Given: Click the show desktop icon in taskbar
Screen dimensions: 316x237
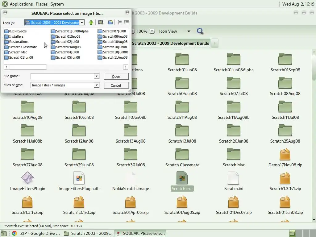Looking at the screenshot, I should pyautogui.click(x=3, y=233).
